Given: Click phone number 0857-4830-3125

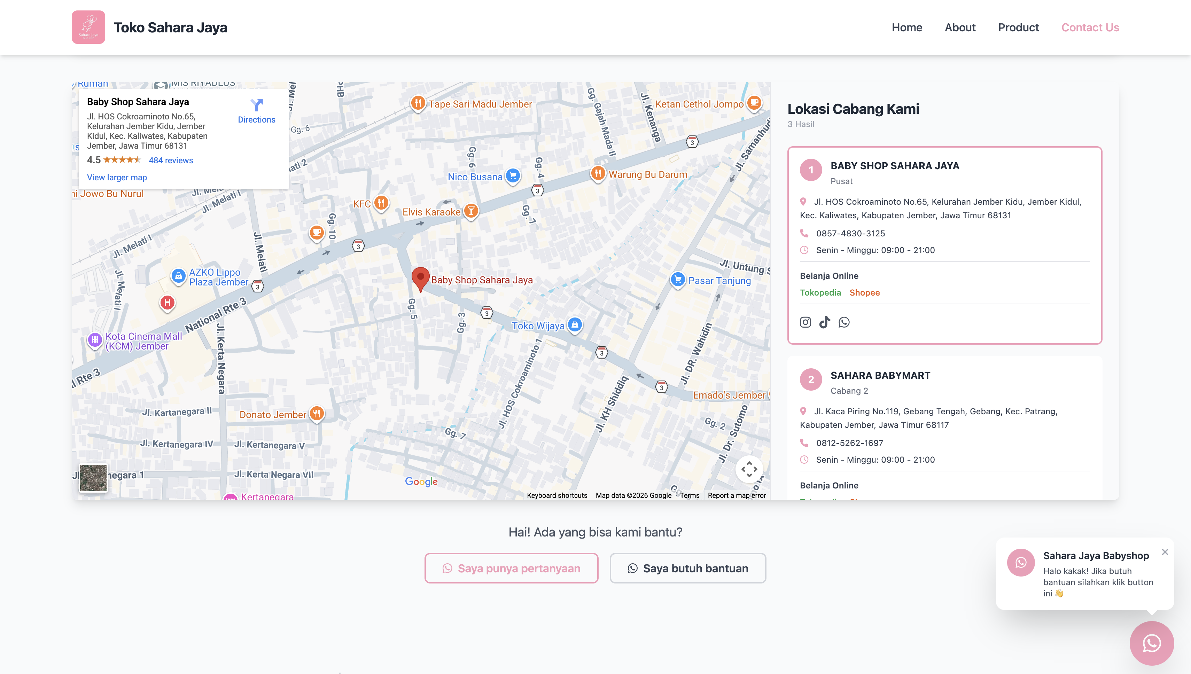Looking at the screenshot, I should [850, 233].
